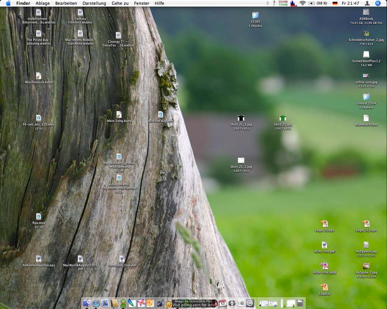Open the Ablage menu
The height and width of the screenshot is (309, 387).
click(x=42, y=3)
